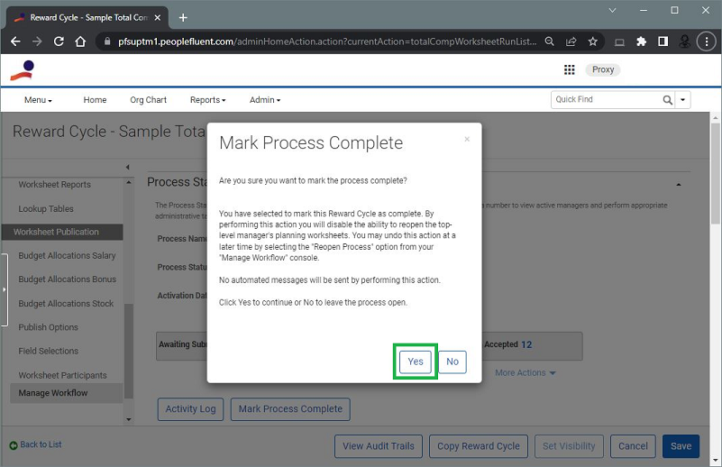Go back with browser back arrow
722x467 pixels.
(15, 41)
